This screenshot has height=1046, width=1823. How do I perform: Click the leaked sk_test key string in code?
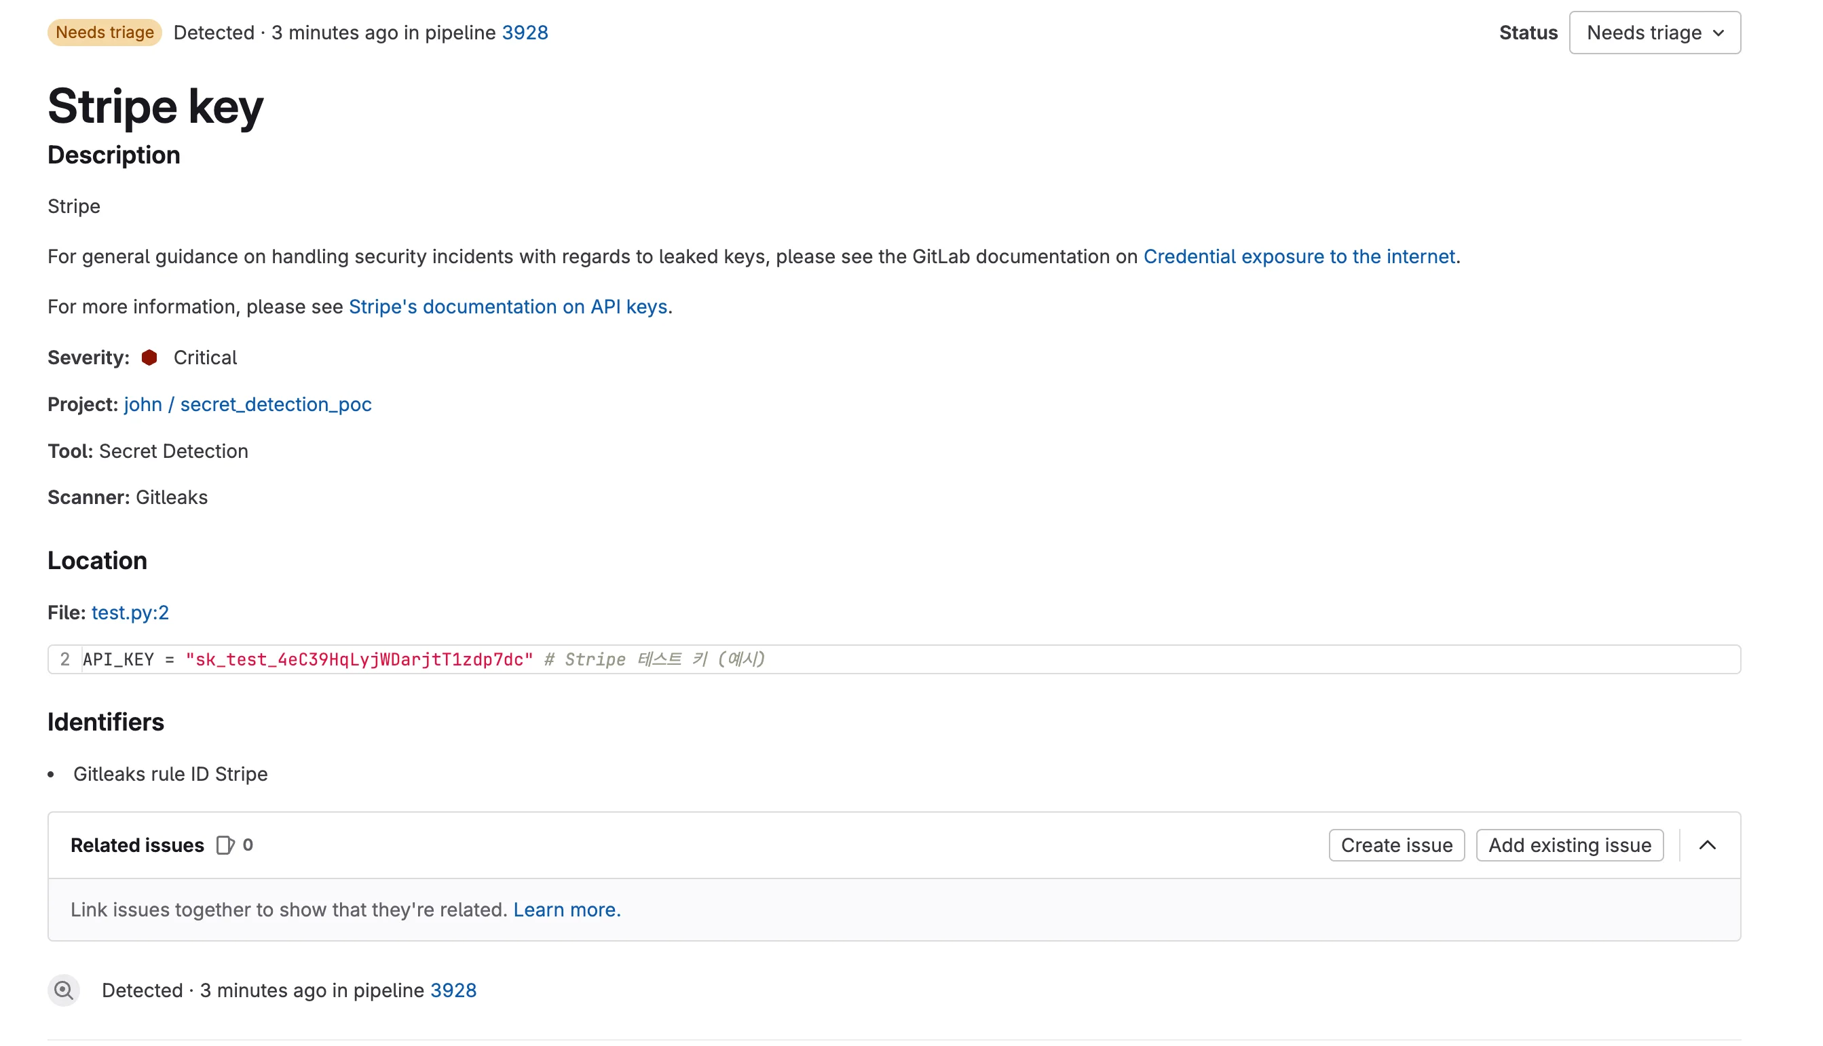pyautogui.click(x=359, y=659)
